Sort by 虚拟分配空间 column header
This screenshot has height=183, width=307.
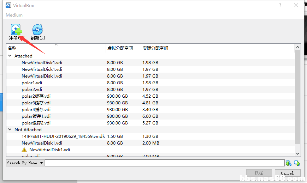[120, 48]
